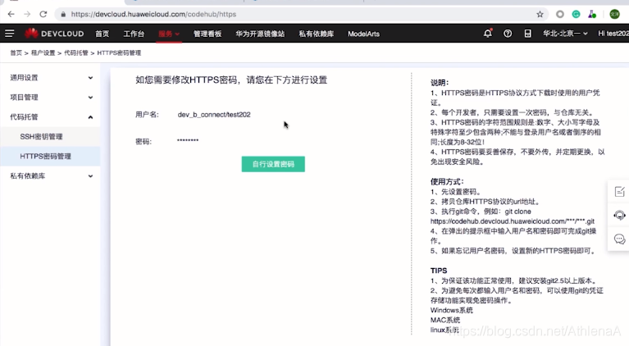Click 首页 in the breadcrumb
This screenshot has height=346, width=629.
tap(16, 53)
